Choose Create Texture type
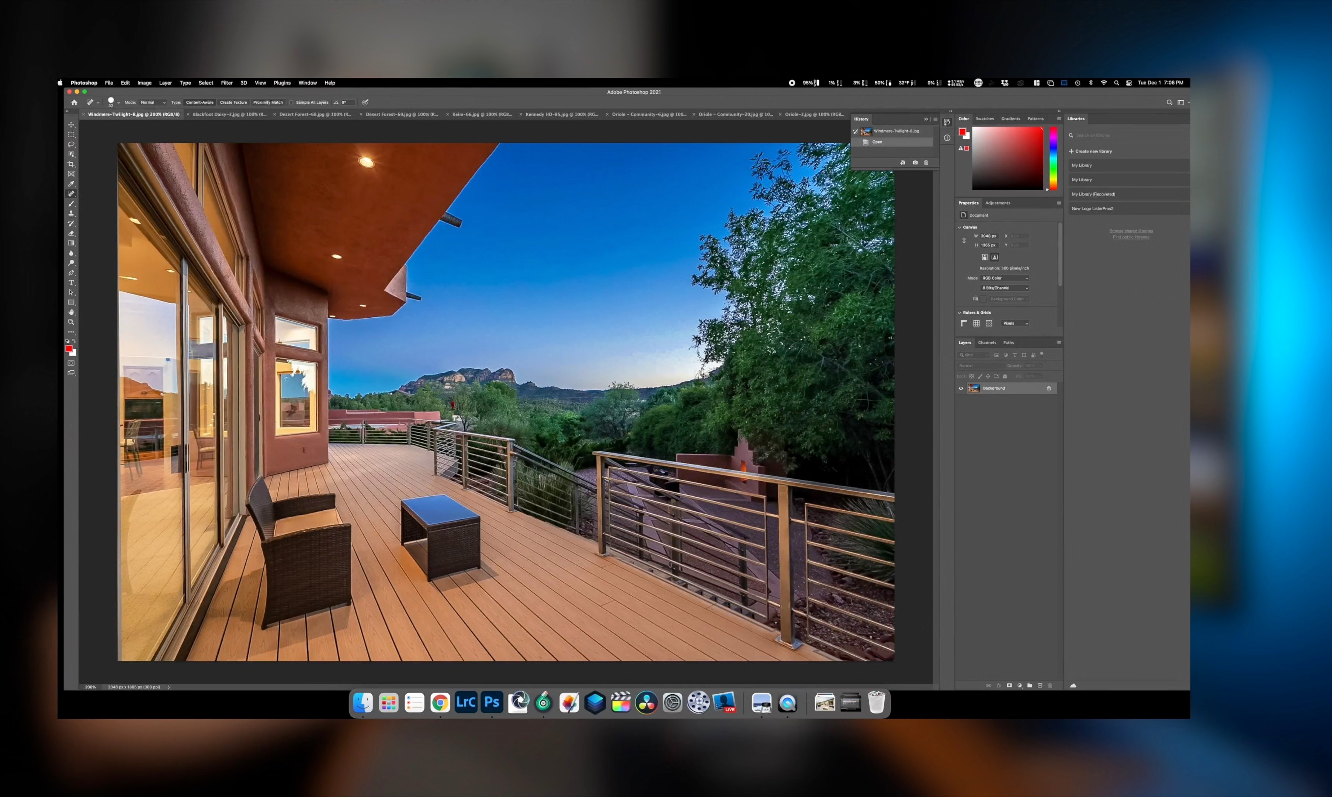 (x=233, y=103)
